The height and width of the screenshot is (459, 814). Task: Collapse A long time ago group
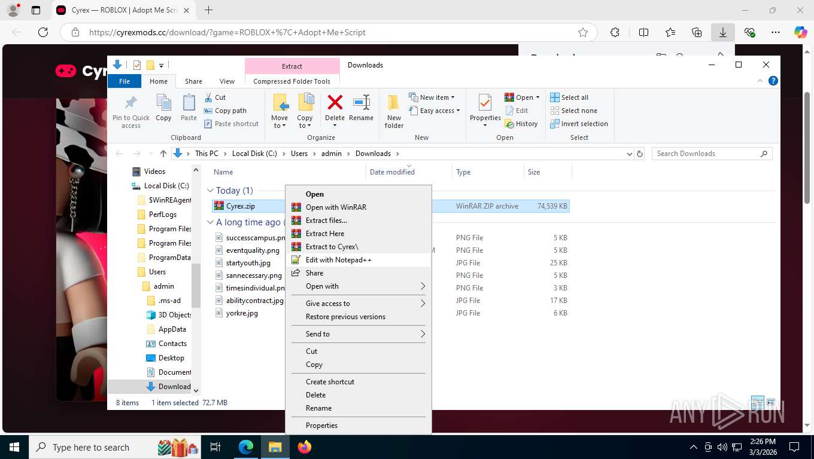point(210,222)
